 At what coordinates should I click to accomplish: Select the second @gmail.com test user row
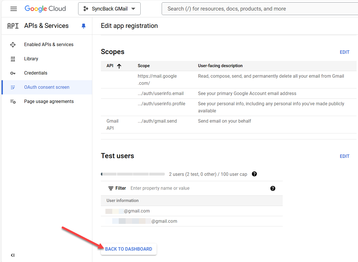coord(192,221)
